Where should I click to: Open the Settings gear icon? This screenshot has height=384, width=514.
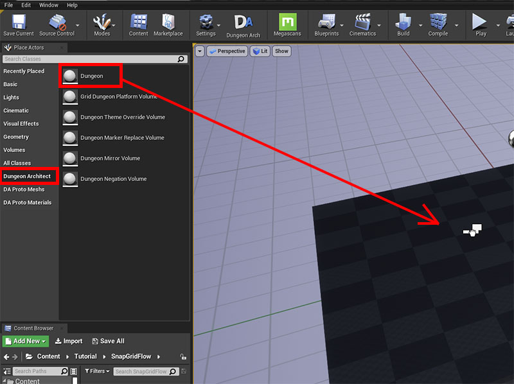206,22
